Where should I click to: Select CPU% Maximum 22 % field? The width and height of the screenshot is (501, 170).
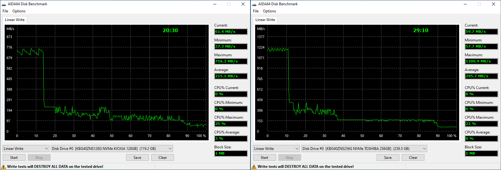coord(481,124)
